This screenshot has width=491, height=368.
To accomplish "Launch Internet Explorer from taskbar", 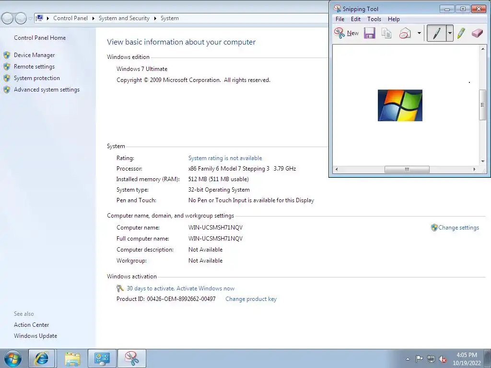I will tap(42, 358).
